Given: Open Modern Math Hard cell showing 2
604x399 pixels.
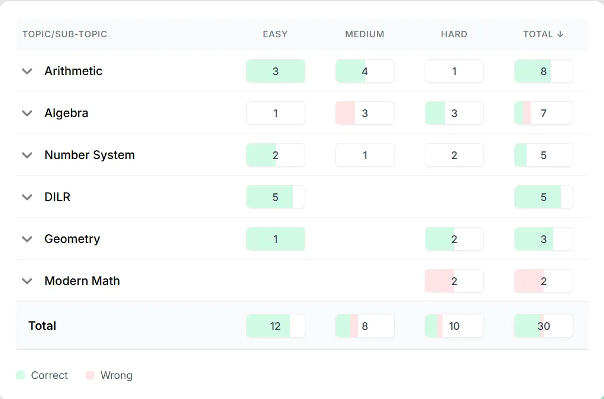Looking at the screenshot, I should click(x=454, y=281).
